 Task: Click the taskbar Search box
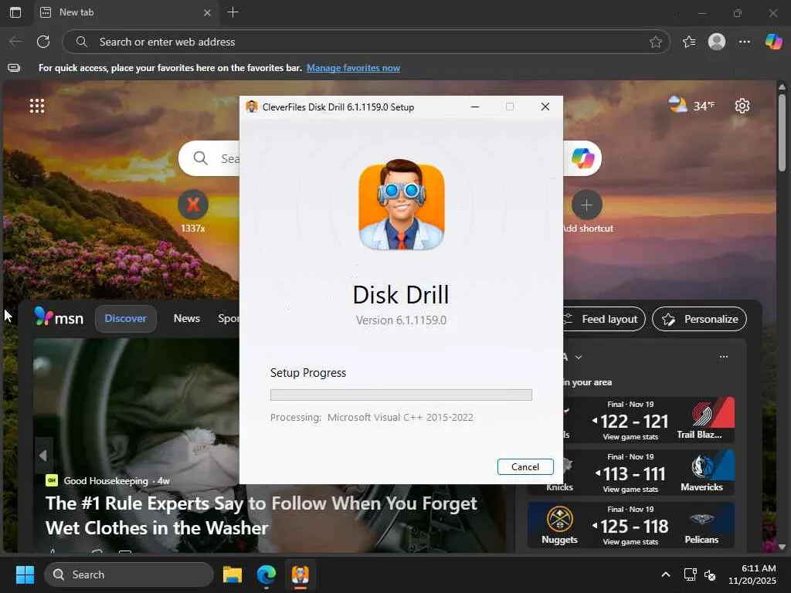tap(129, 574)
